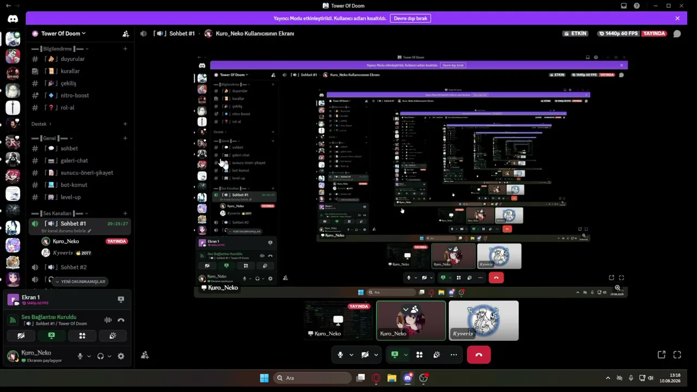Stop streaming via Ekran 1 screen icon
697x392 pixels.
121,299
